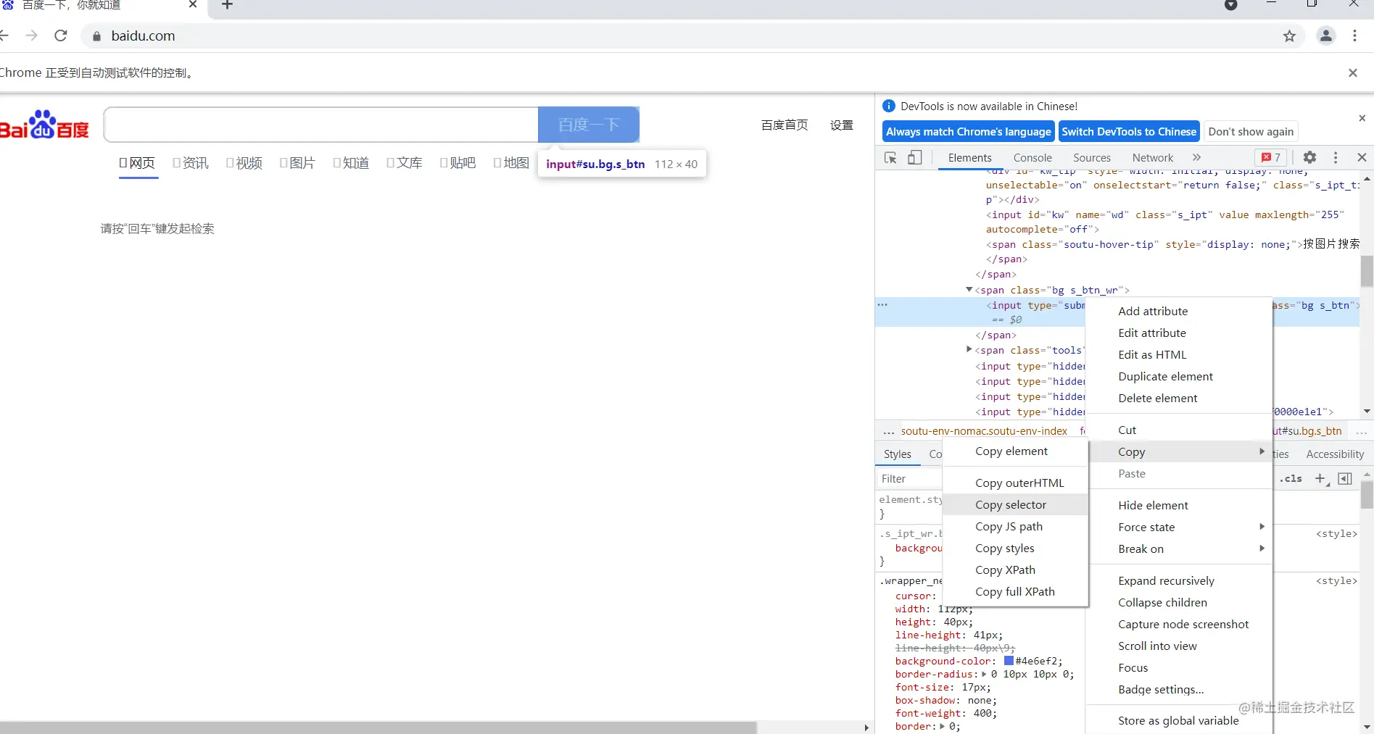
Task: Collapse the span bg s_btn_wr node
Action: click(969, 290)
